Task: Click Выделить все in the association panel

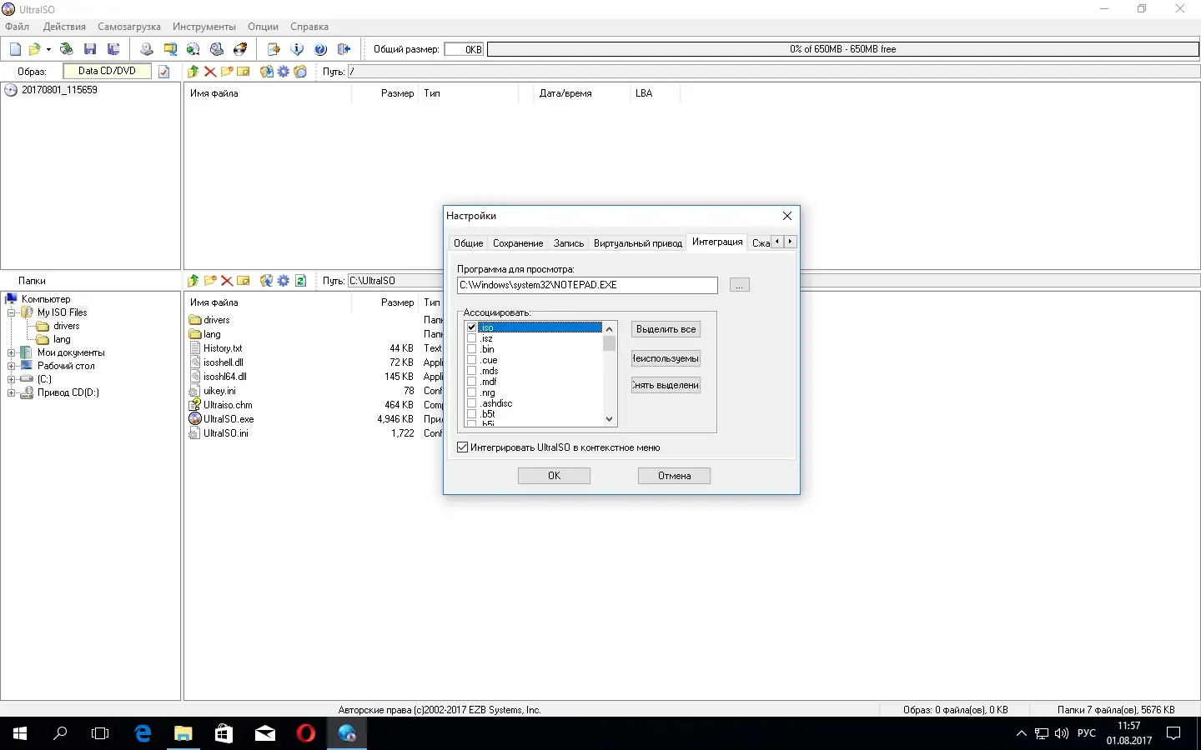Action: (x=665, y=329)
